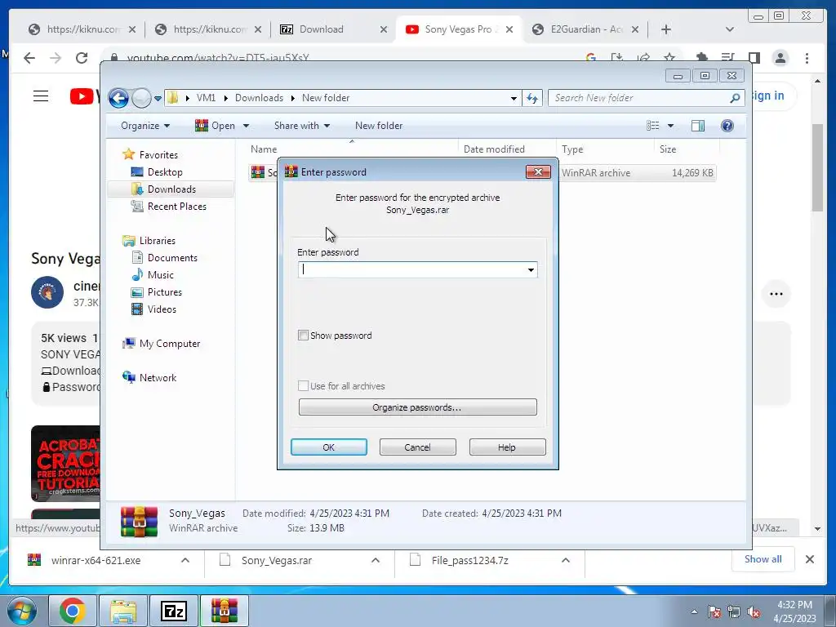Screen dimensions: 836x627
Task: Click the Chrome tab search chevron
Action: pos(729,29)
